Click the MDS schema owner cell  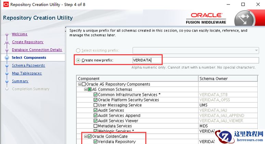[x=228, y=126]
